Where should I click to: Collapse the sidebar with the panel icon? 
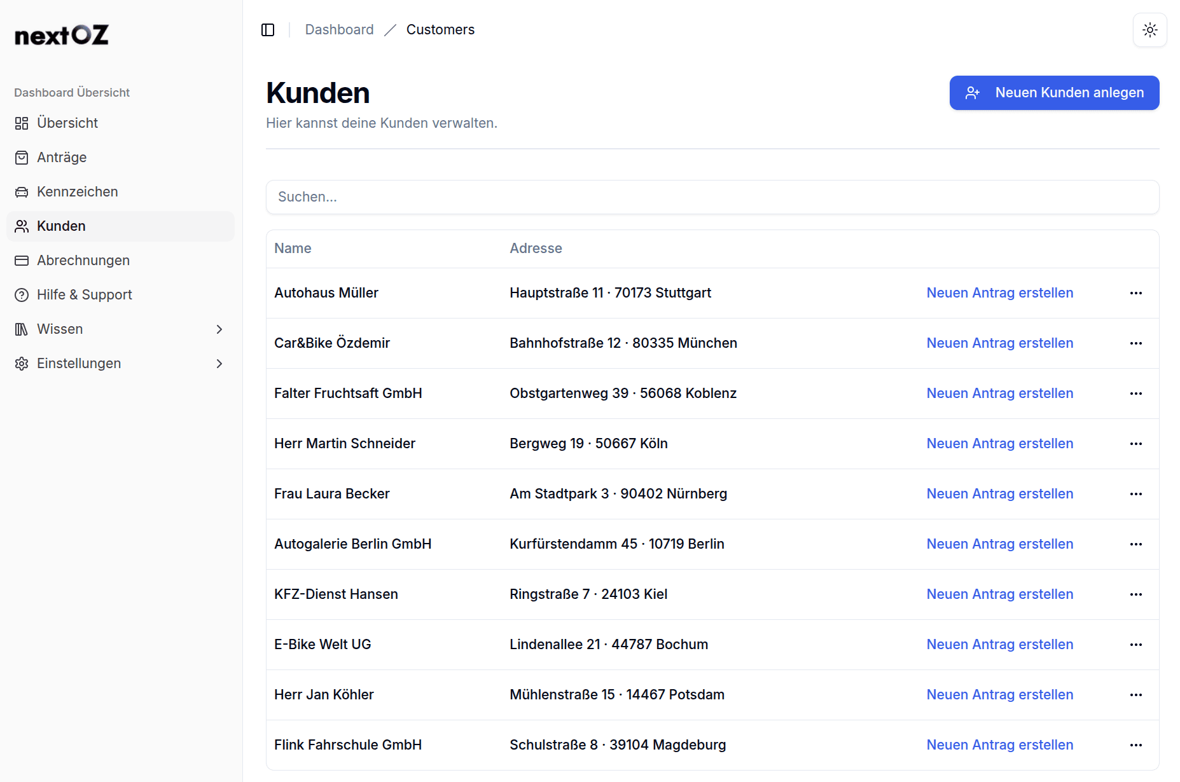click(x=268, y=29)
